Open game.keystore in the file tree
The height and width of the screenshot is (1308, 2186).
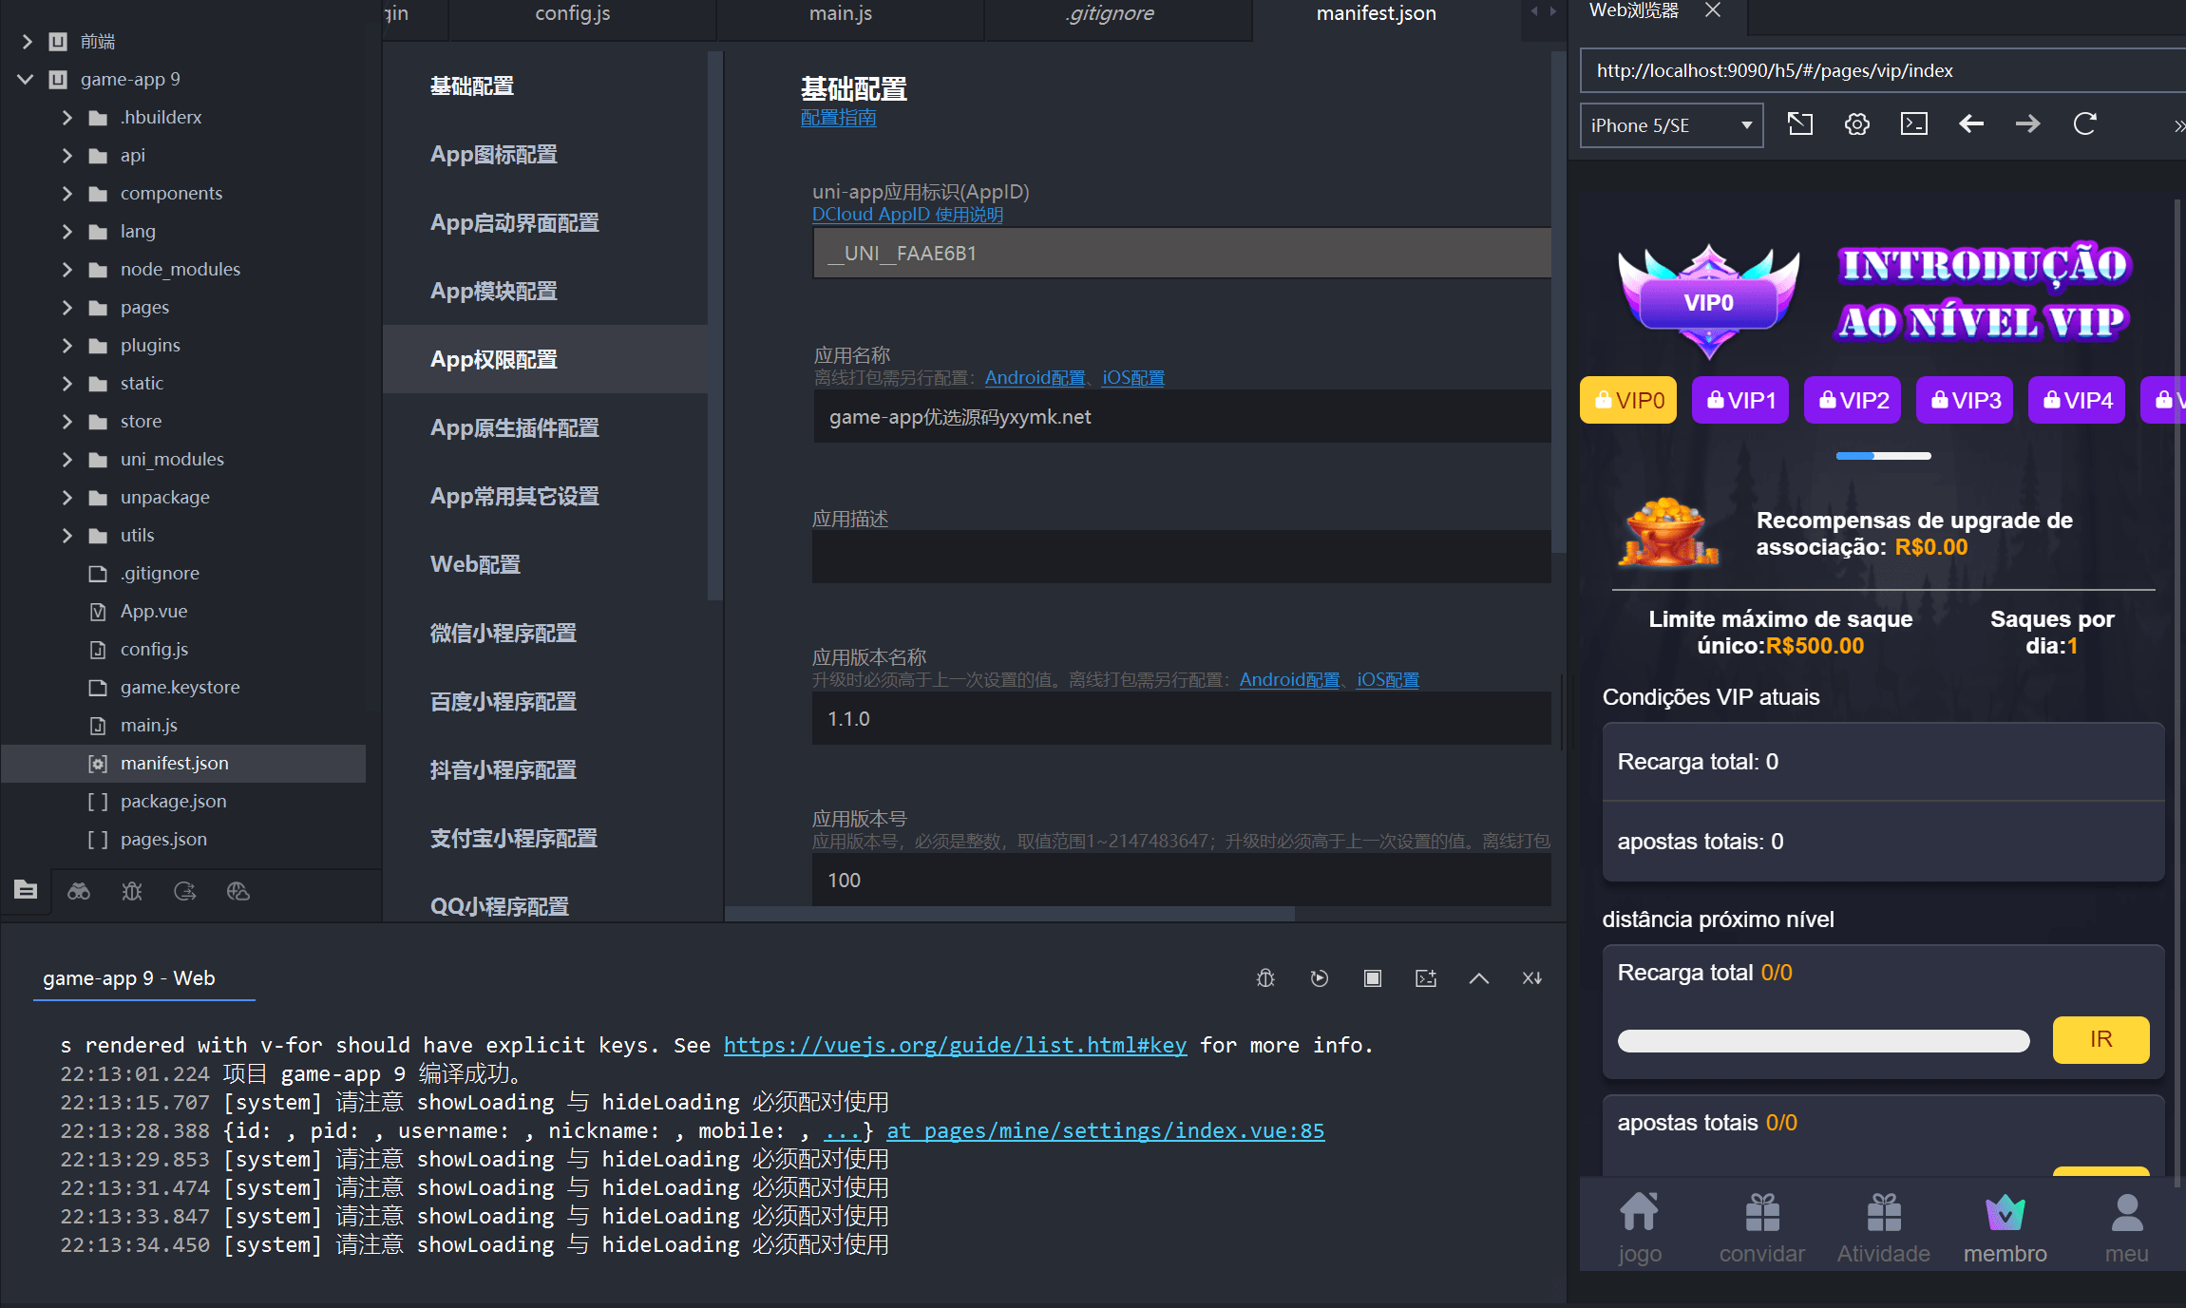[x=180, y=687]
